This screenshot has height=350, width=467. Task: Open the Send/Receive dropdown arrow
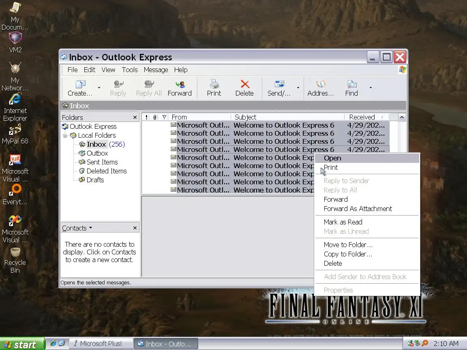(298, 88)
